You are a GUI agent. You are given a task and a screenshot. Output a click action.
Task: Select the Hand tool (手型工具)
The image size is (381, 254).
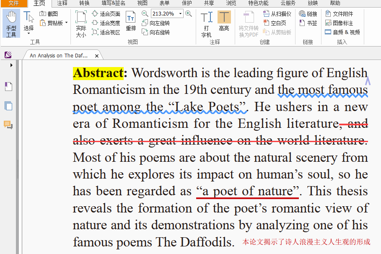click(x=11, y=23)
